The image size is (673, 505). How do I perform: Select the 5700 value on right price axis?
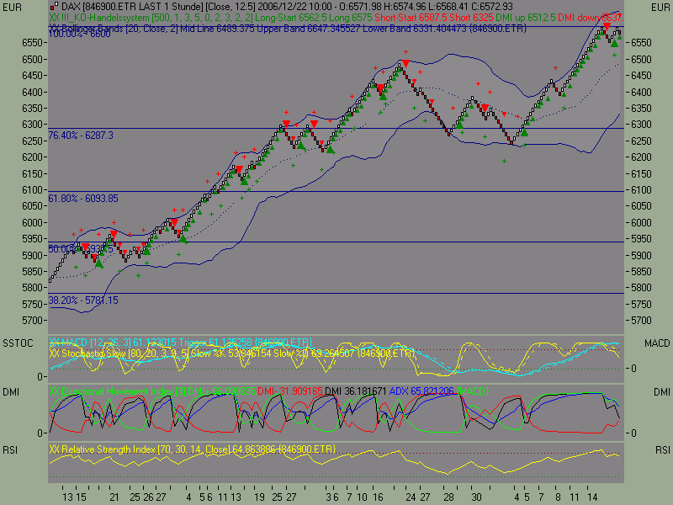coord(641,321)
